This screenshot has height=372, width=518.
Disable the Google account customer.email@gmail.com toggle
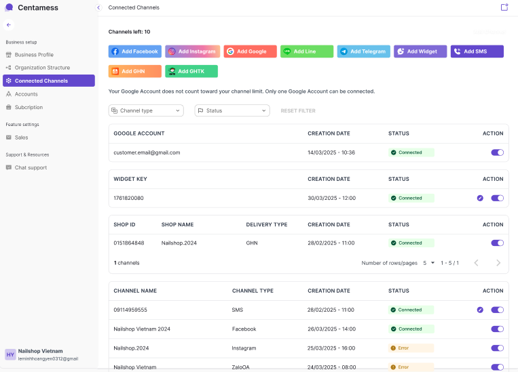tap(497, 152)
